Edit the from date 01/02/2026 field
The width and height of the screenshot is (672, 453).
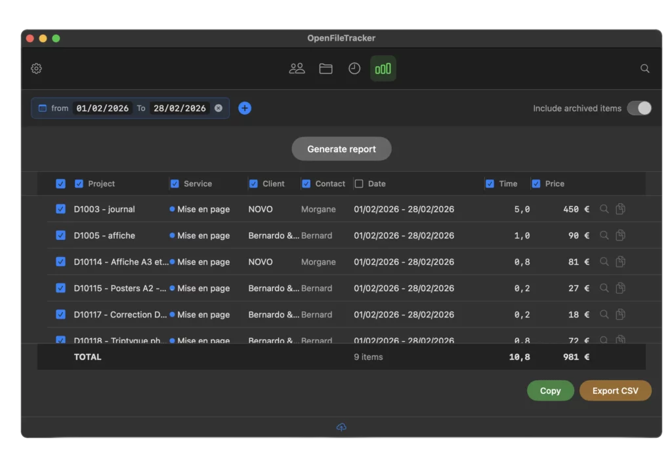102,108
